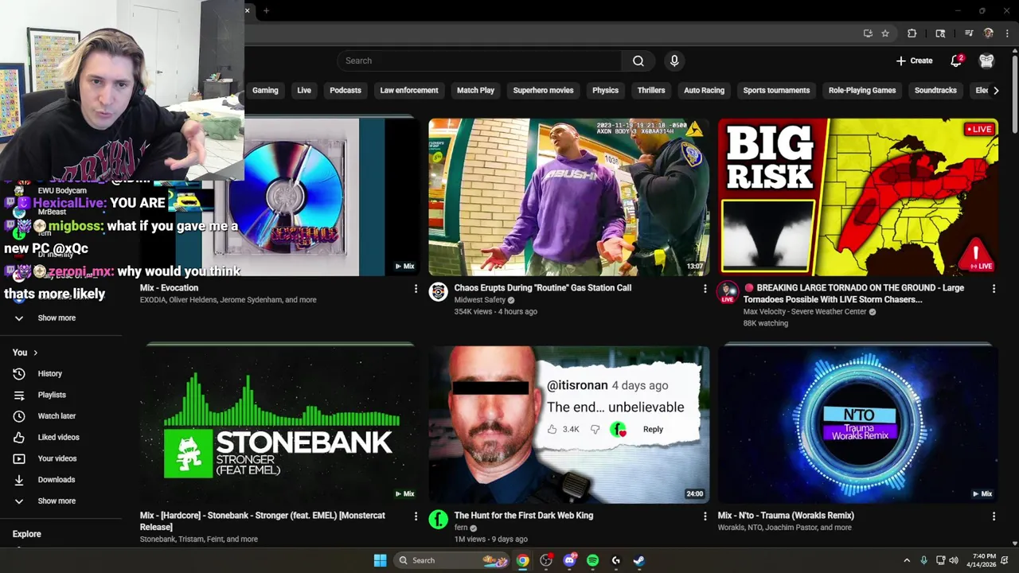This screenshot has width=1019, height=573.
Task: Open the Chrome extensions puzzle icon
Action: coord(912,33)
